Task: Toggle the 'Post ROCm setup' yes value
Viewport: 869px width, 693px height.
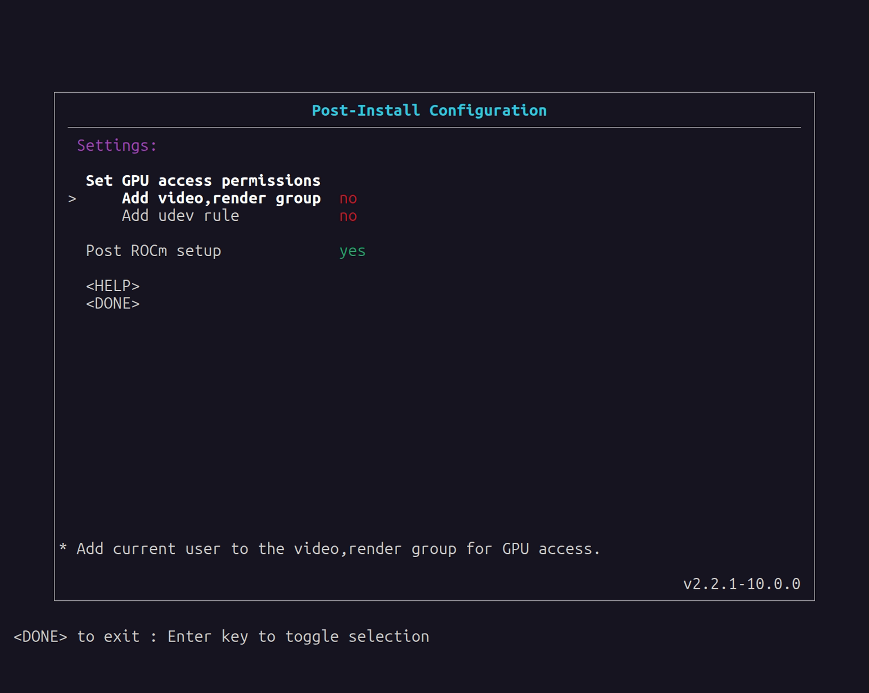Action: 352,251
